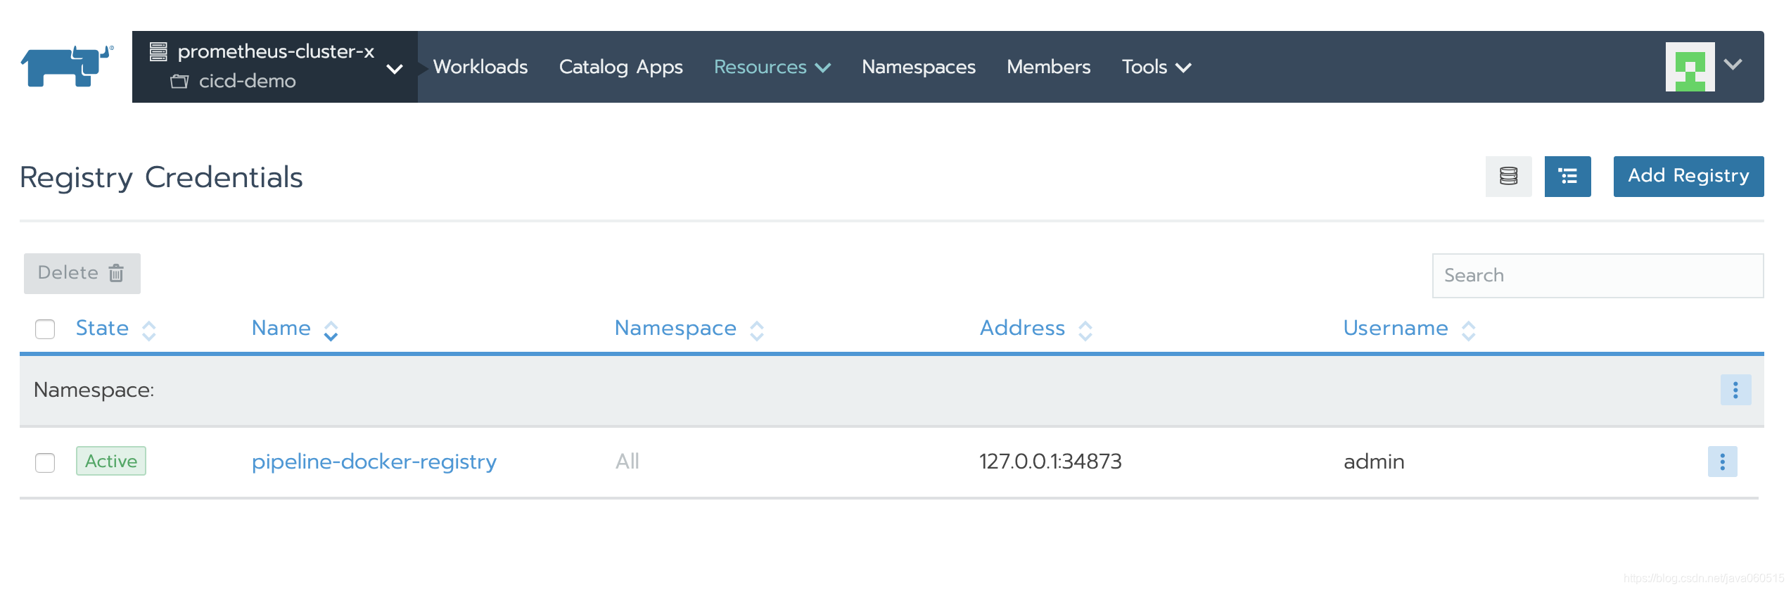Sort the table by Name
The height and width of the screenshot is (591, 1791).
point(295,329)
